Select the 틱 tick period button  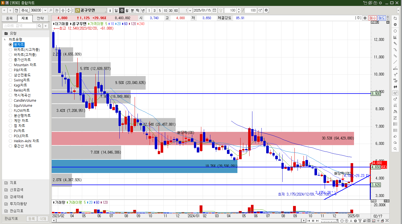pos(138,10)
